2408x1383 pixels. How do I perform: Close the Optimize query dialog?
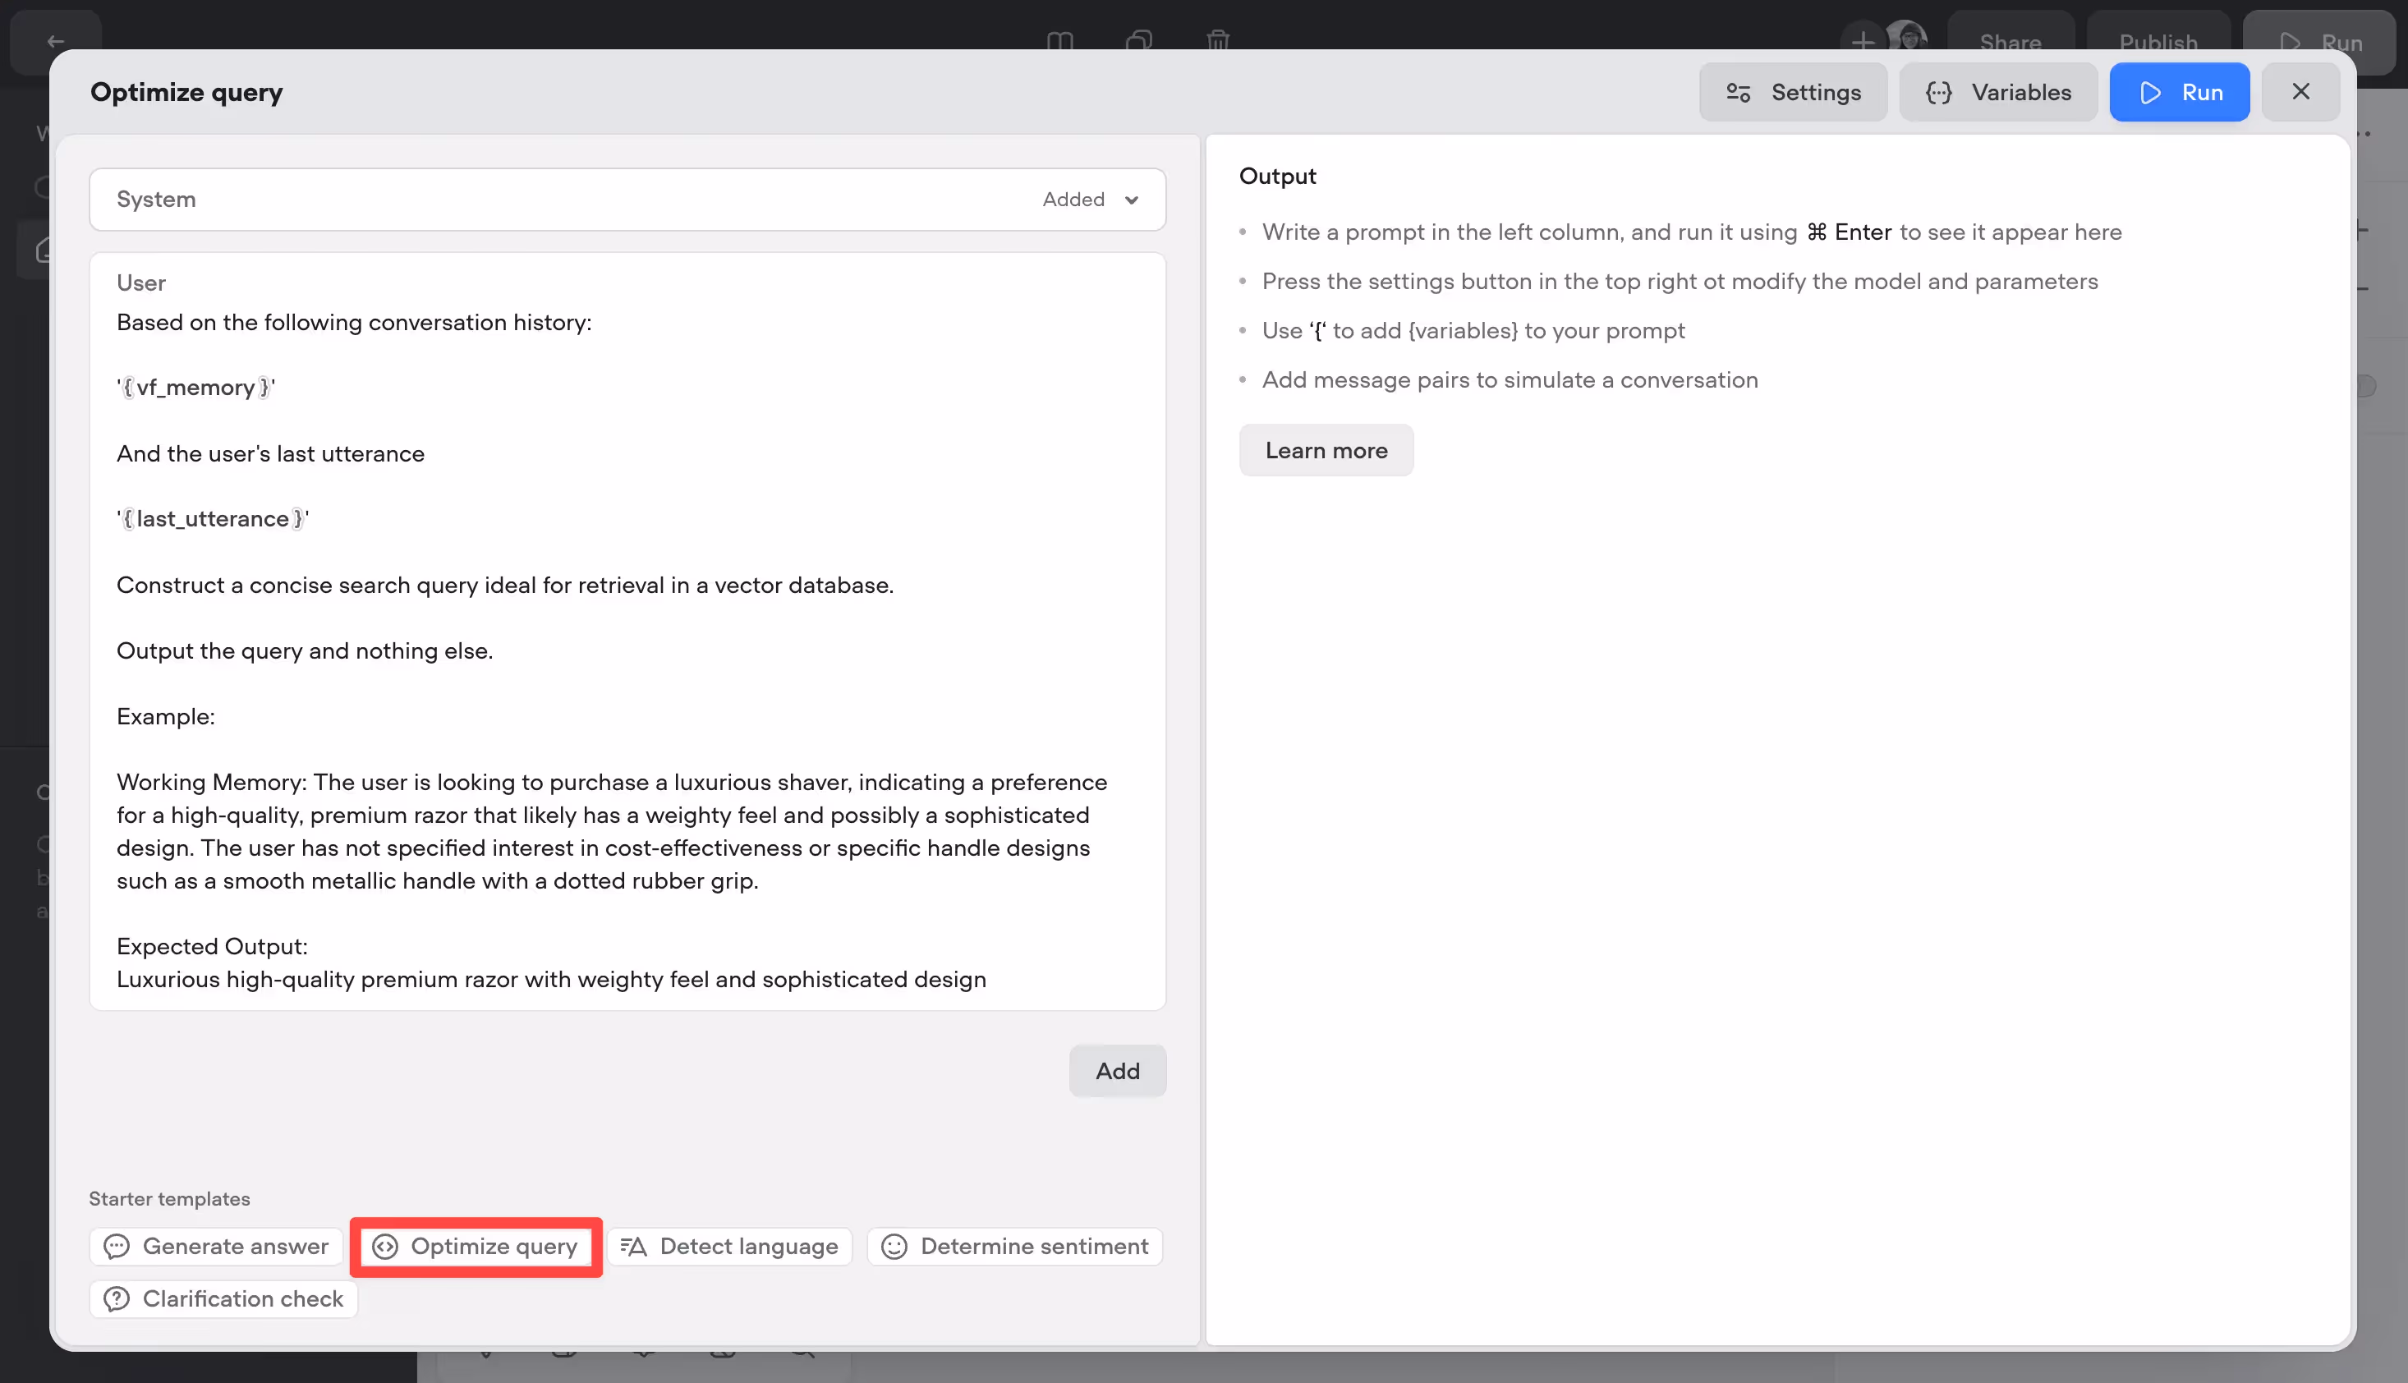[2300, 92]
